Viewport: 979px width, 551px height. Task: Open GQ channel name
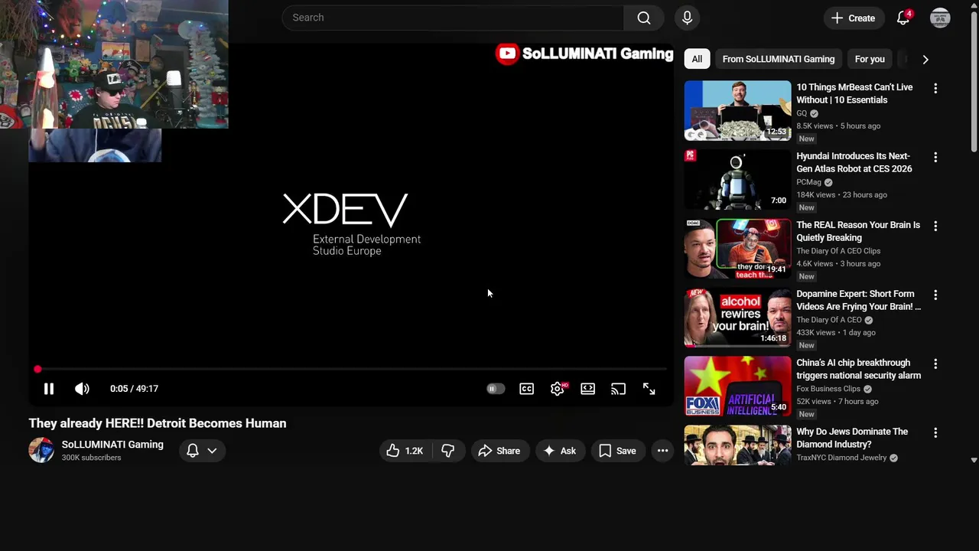coord(802,113)
